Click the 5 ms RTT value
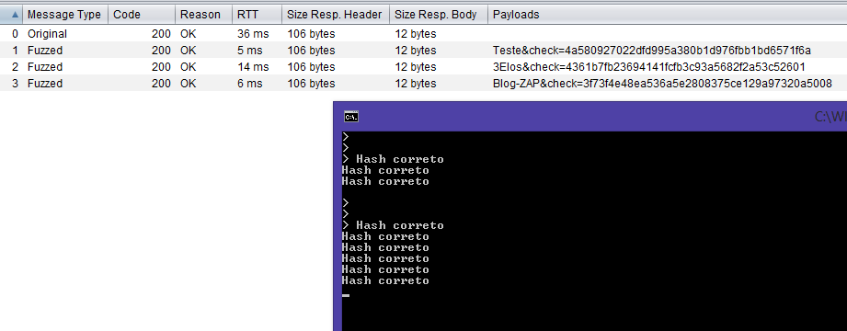The width and height of the screenshot is (847, 331). (249, 51)
